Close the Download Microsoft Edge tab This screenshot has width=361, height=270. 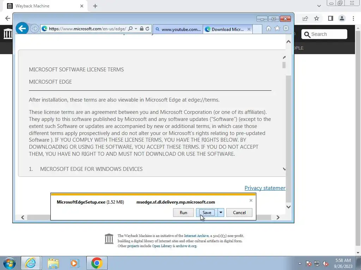point(249,29)
